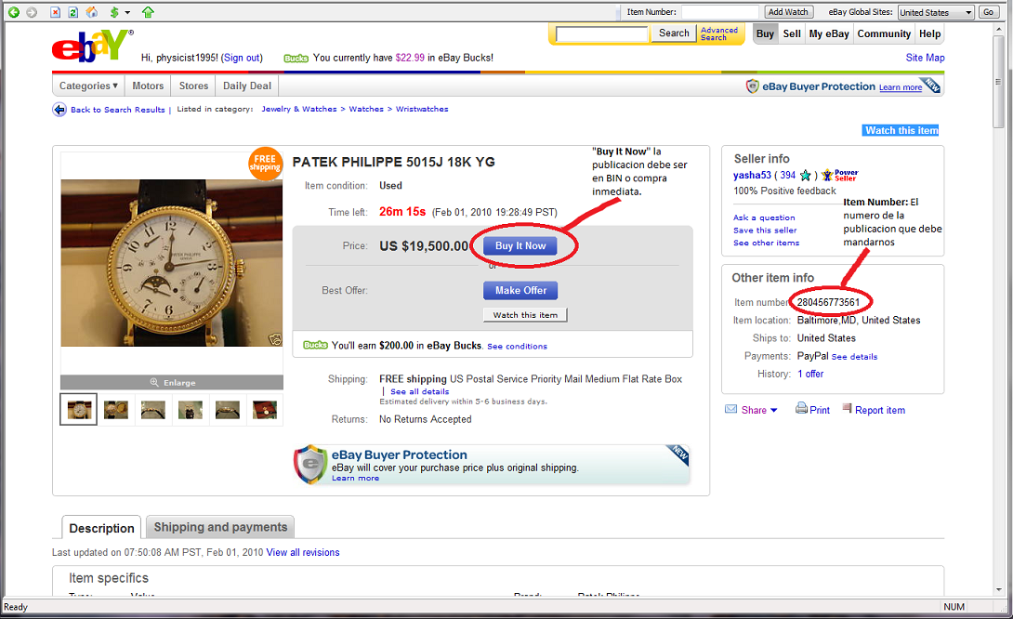Click the eBay logo
The image size is (1013, 619).
(92, 46)
